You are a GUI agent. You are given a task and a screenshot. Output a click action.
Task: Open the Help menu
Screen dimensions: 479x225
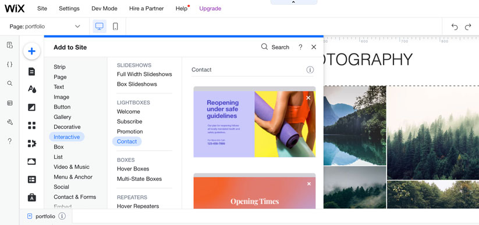click(182, 9)
